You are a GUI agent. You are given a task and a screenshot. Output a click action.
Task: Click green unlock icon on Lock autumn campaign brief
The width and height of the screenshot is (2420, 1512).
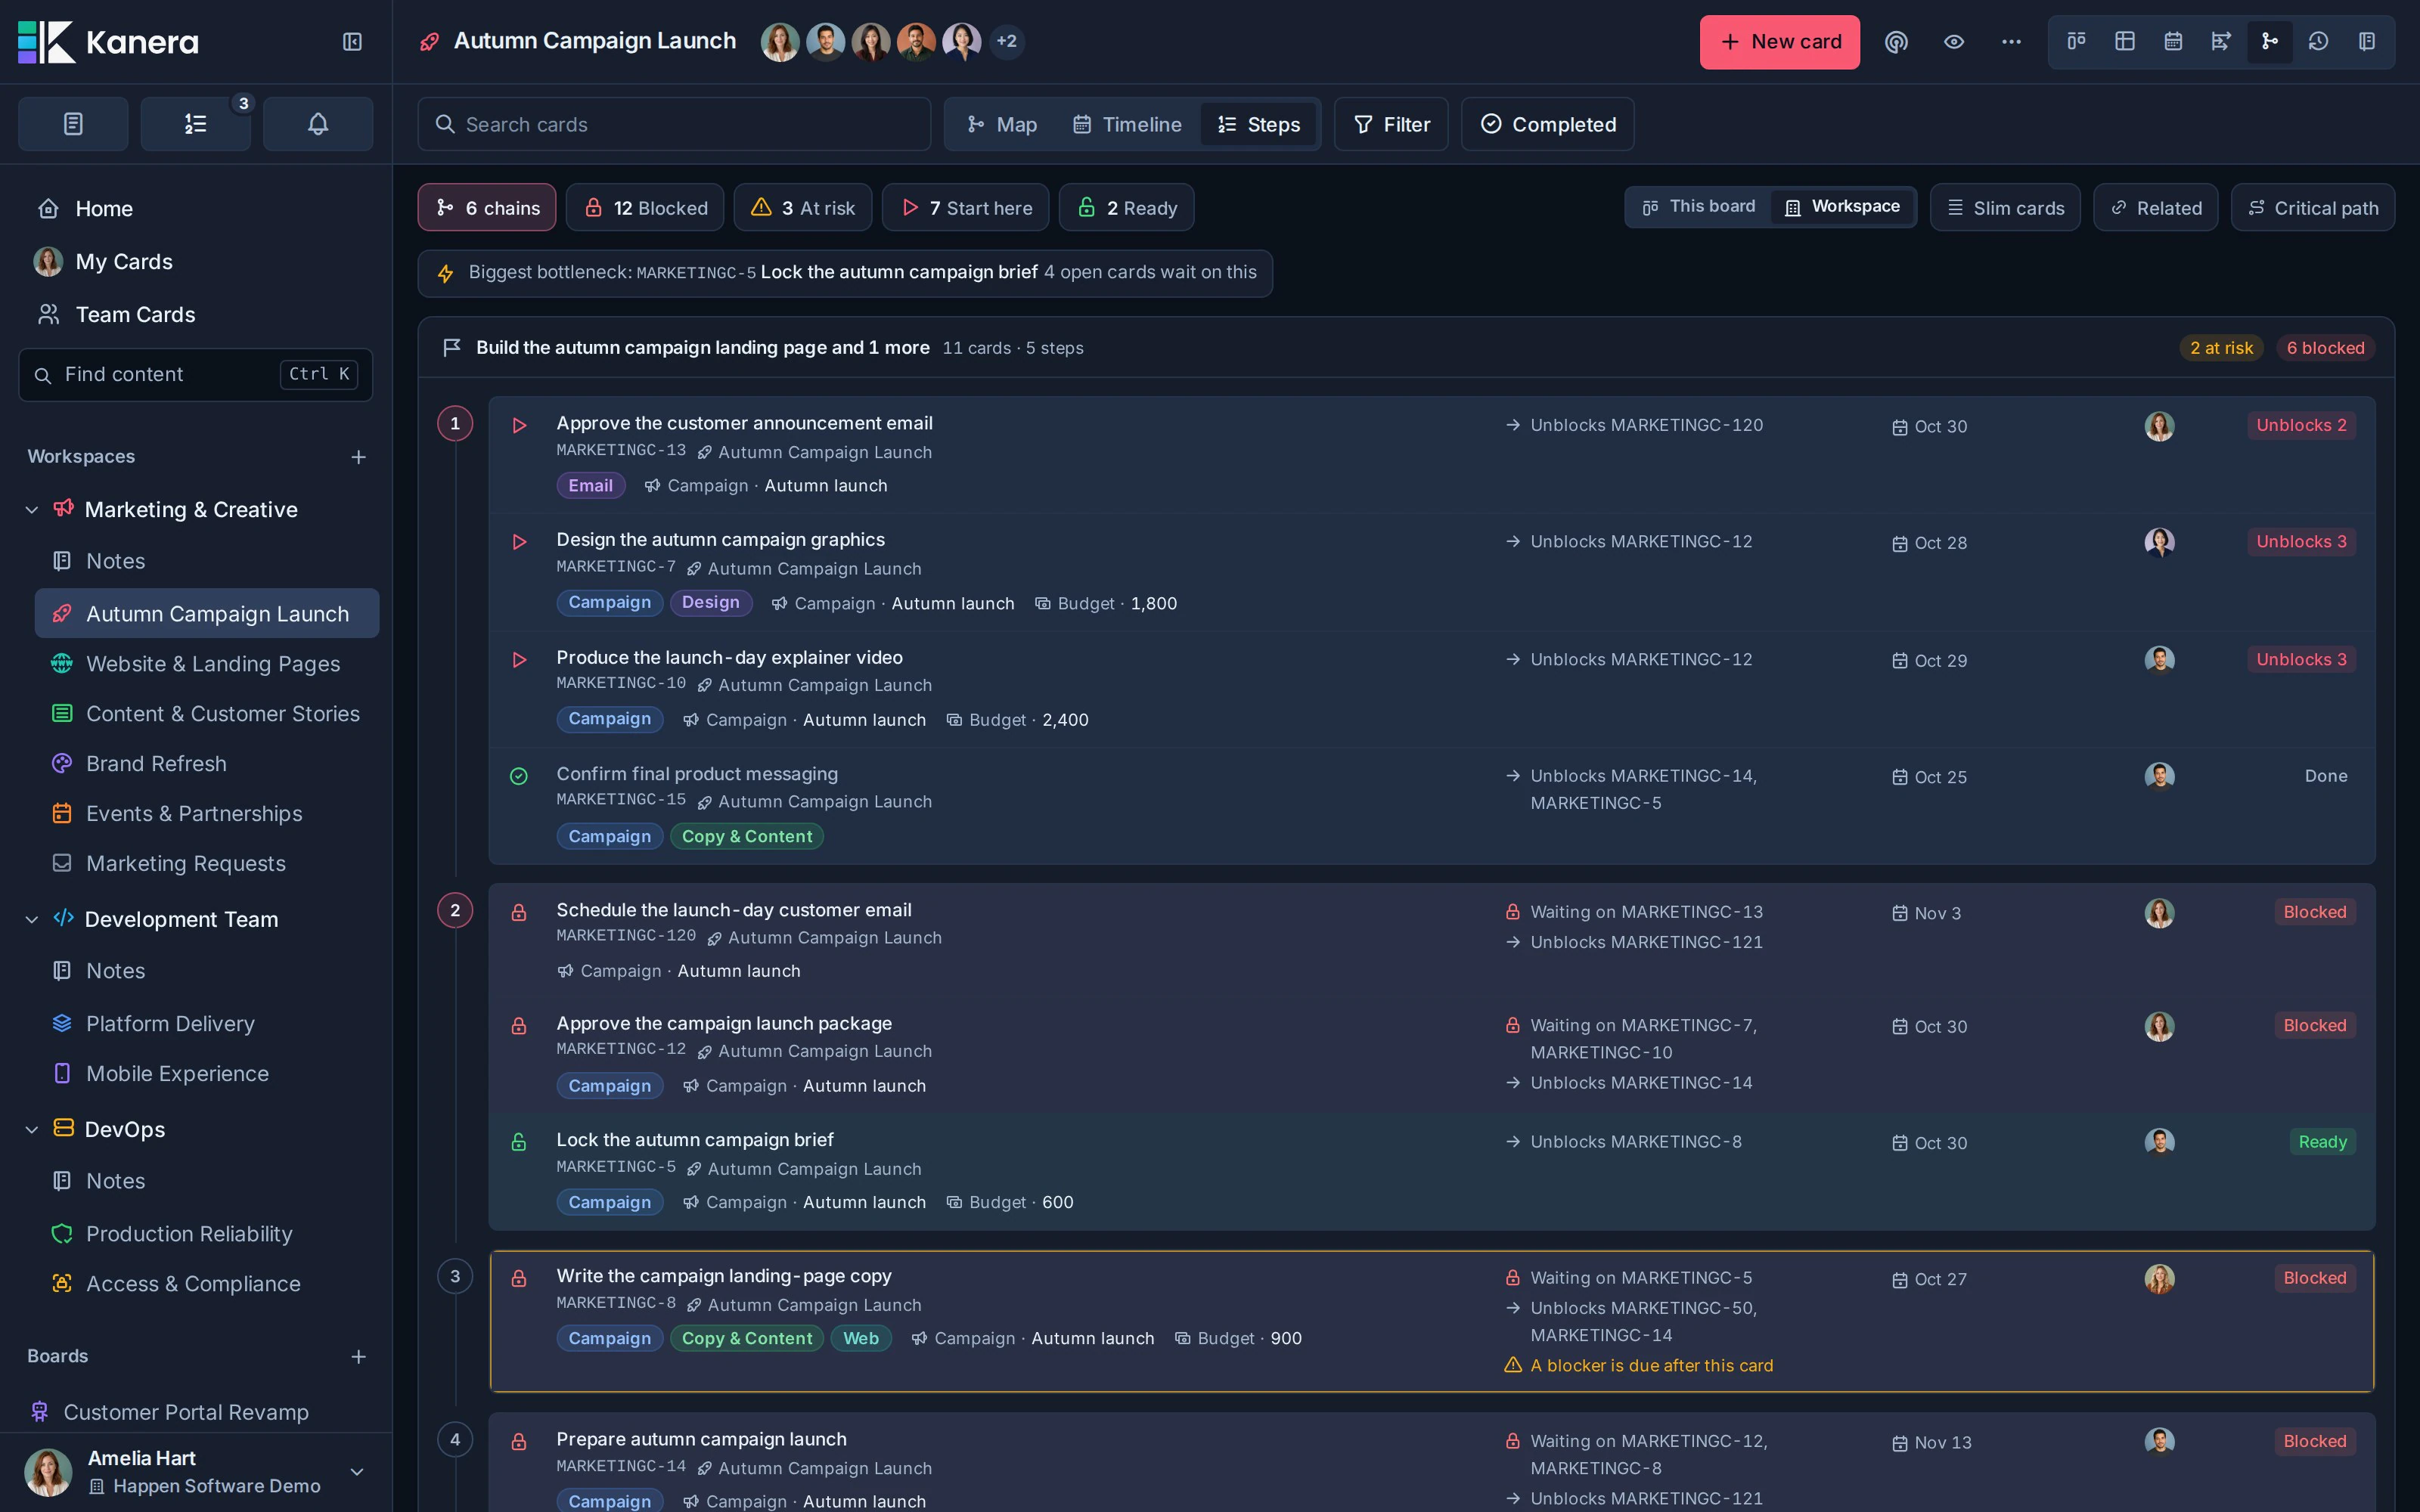tap(519, 1142)
